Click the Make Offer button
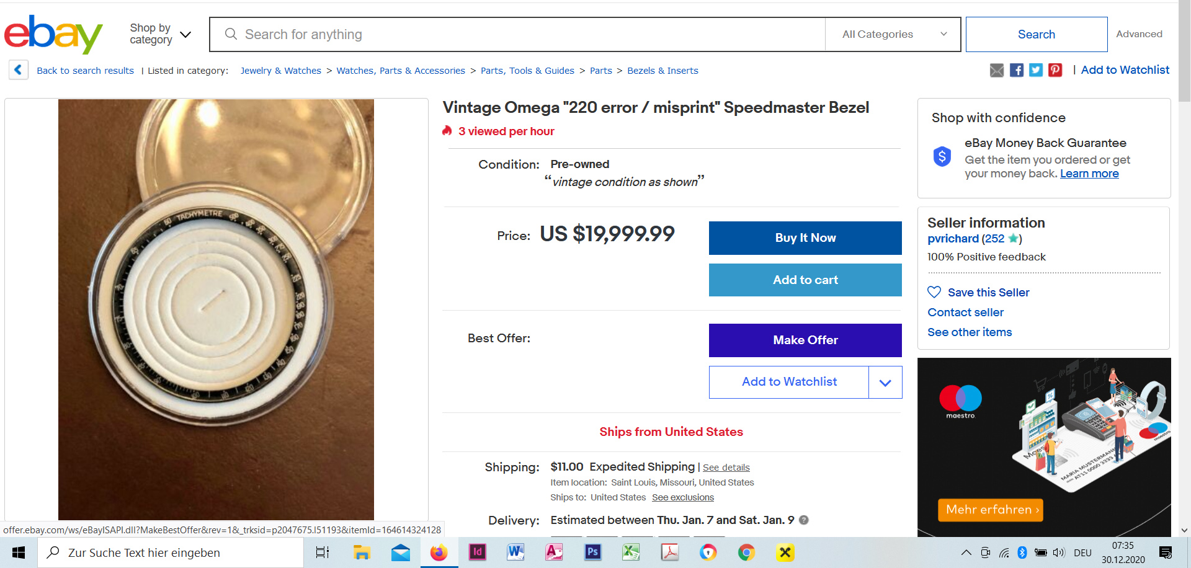Image resolution: width=1191 pixels, height=568 pixels. [x=805, y=340]
